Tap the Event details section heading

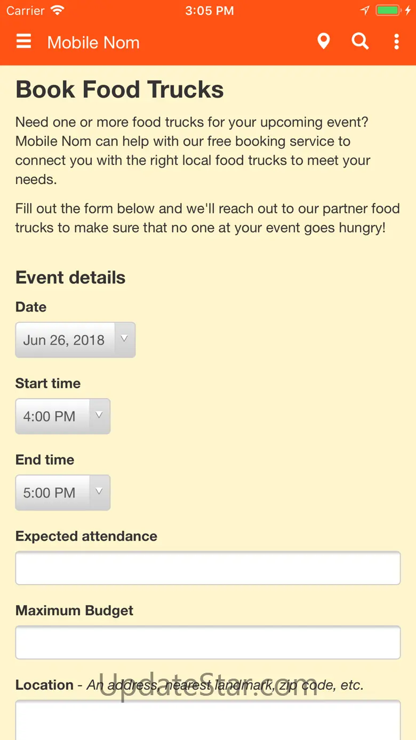(x=70, y=277)
